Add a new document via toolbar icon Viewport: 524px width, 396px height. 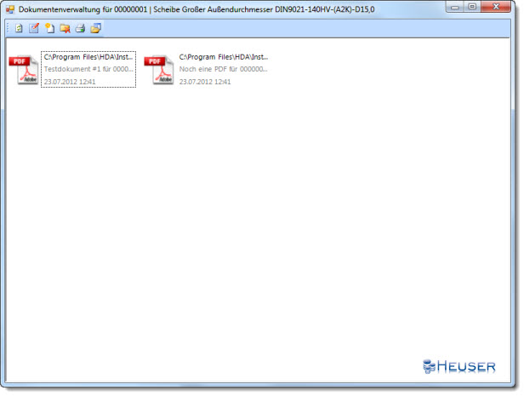(49, 28)
